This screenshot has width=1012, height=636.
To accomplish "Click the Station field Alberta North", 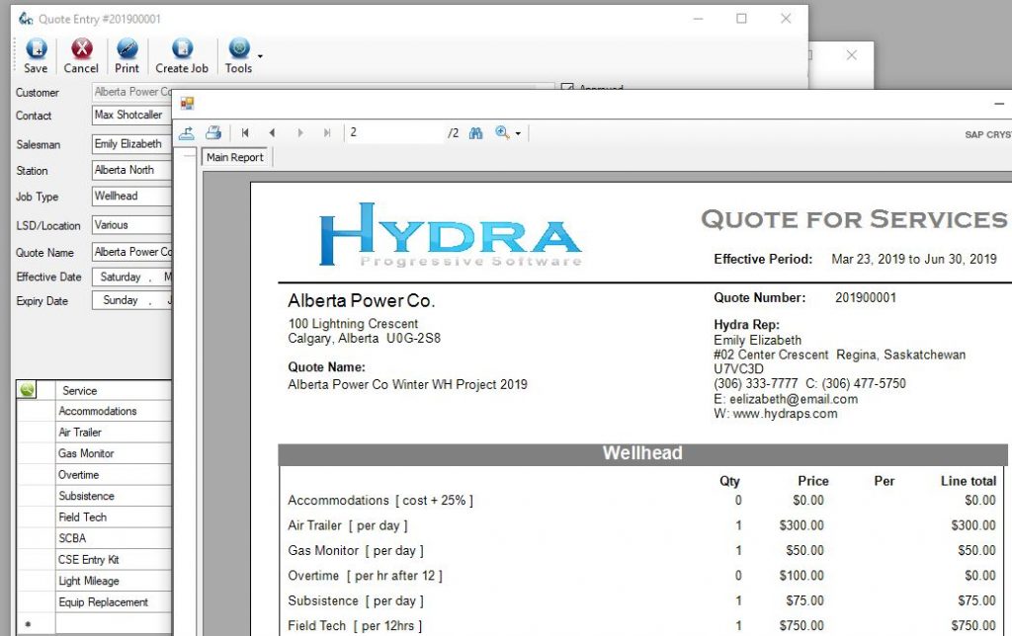I will point(131,170).
